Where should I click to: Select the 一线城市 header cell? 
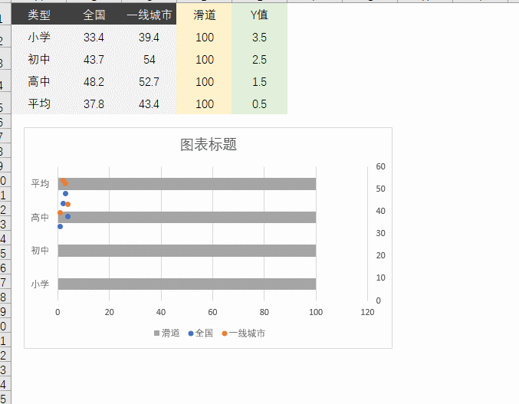149,15
